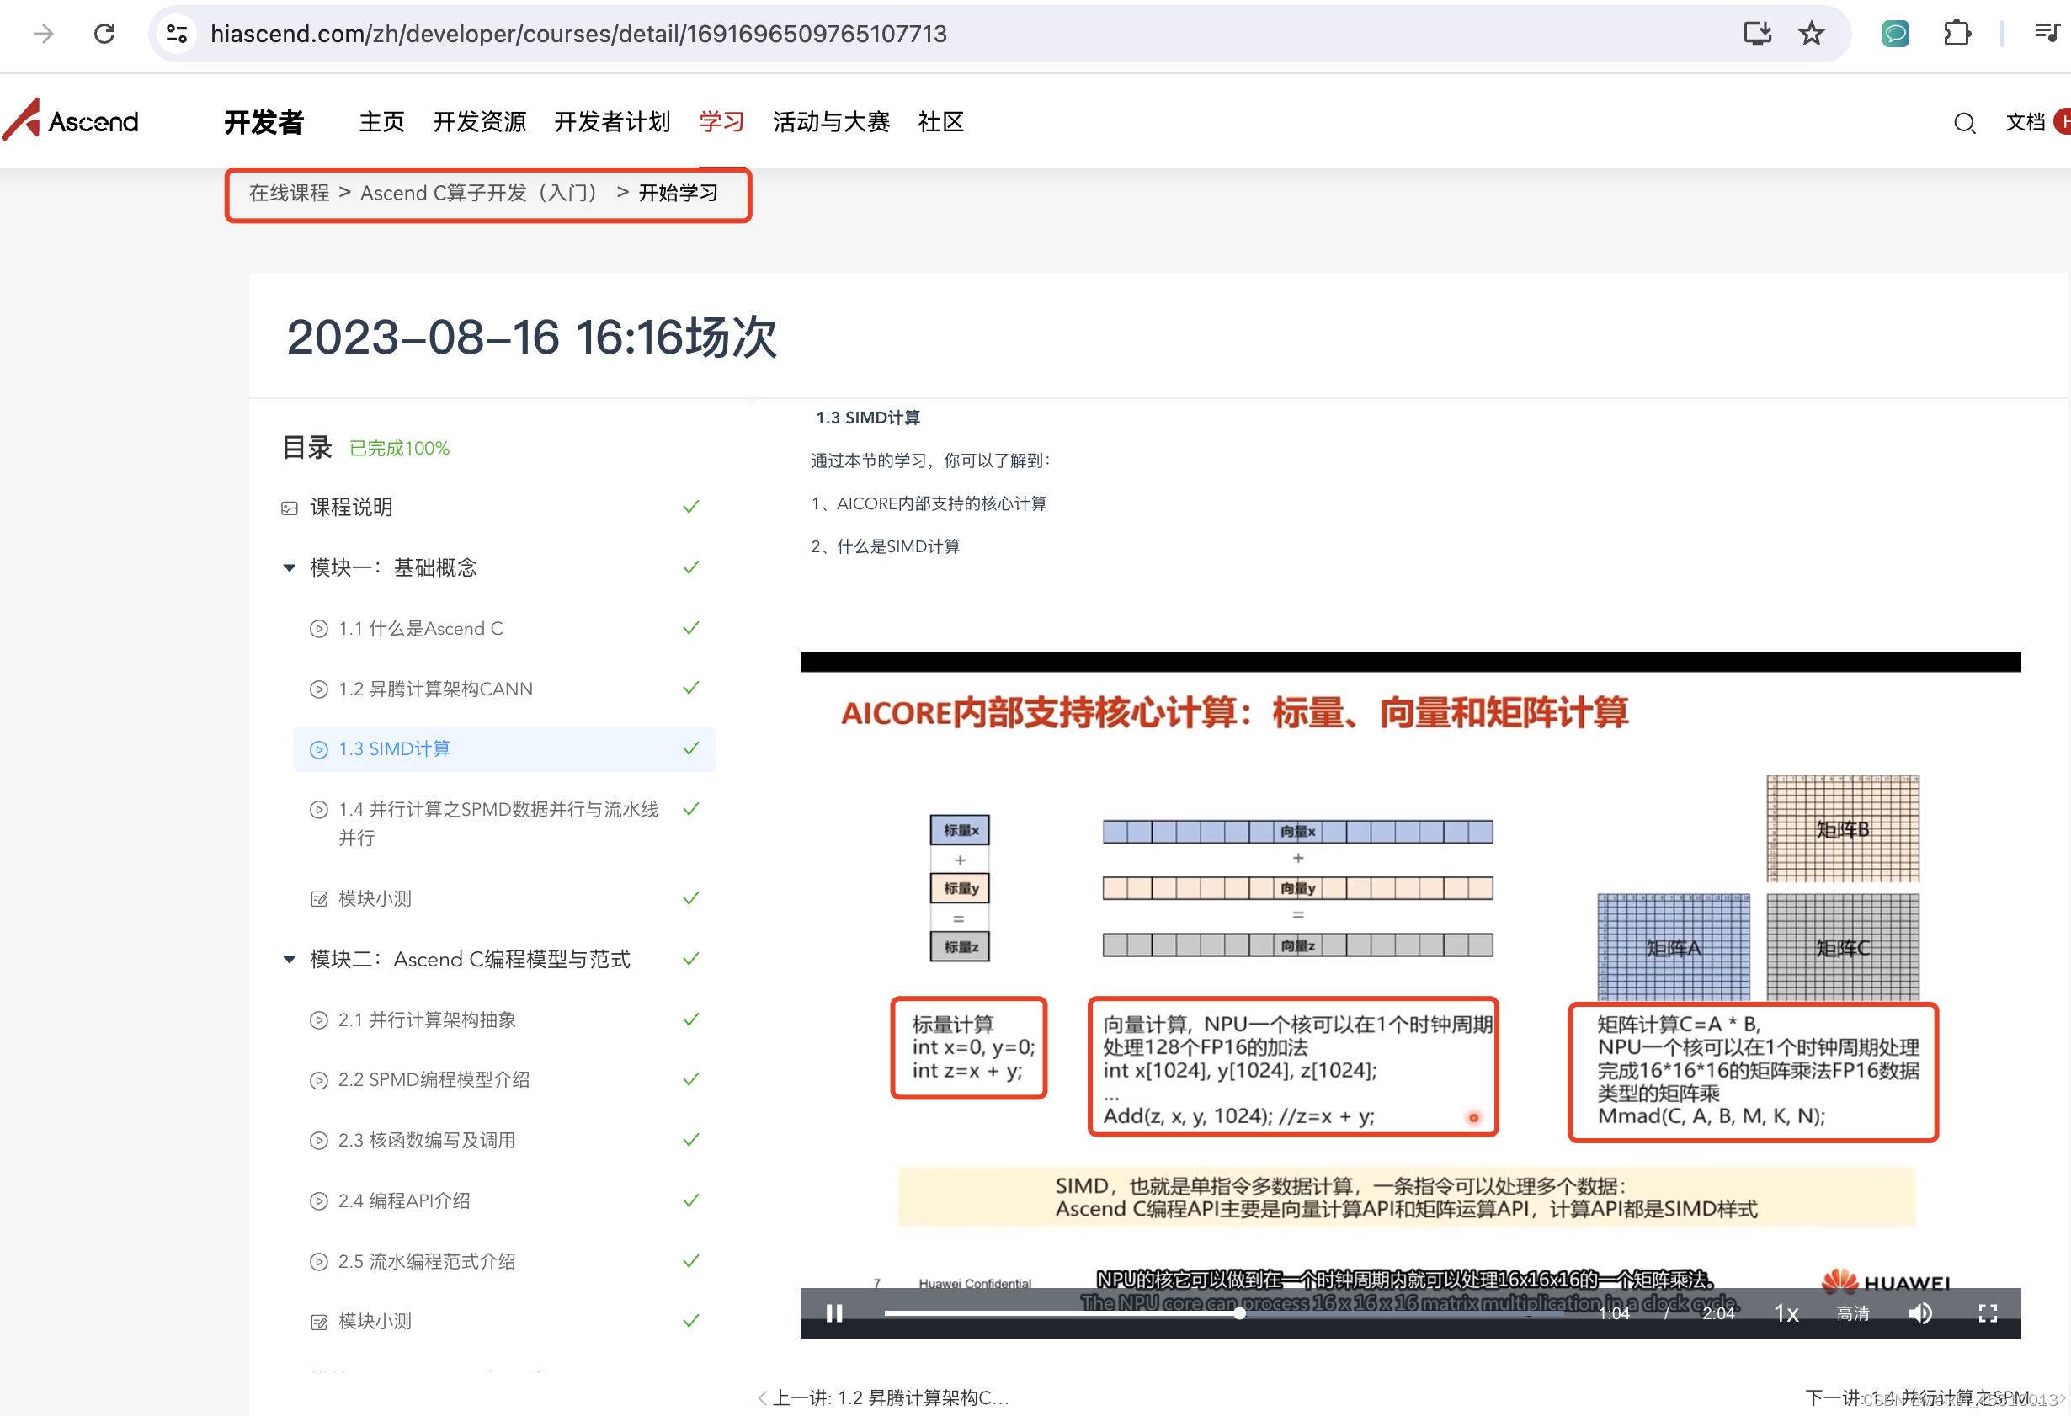The image size is (2071, 1416).
Task: Bookmark this page with star icon
Action: (1811, 34)
